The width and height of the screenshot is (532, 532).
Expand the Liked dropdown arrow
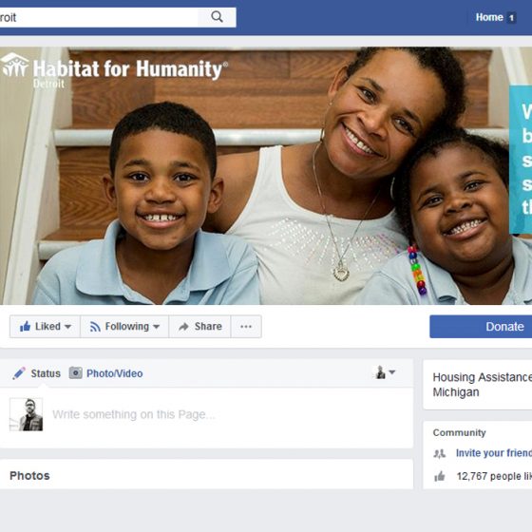pos(67,327)
